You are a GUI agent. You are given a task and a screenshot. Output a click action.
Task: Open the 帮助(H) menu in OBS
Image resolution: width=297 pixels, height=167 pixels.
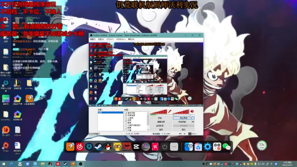(131, 39)
